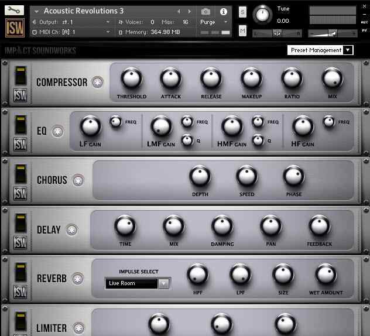The width and height of the screenshot is (370, 336).
Task: Open the instrument info icon
Action: click(x=224, y=12)
